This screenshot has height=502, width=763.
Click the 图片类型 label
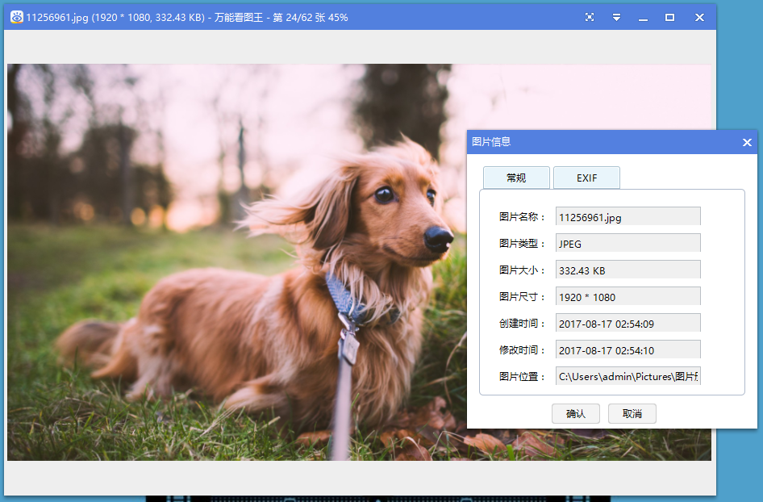coord(522,244)
